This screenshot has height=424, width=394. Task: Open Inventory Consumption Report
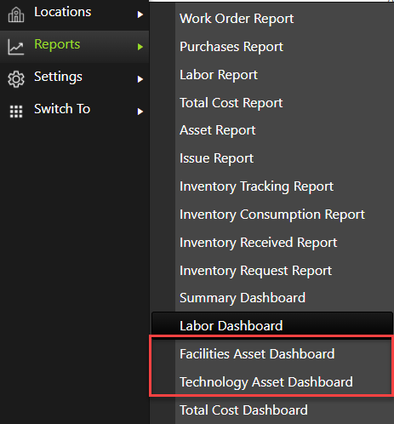click(x=272, y=215)
